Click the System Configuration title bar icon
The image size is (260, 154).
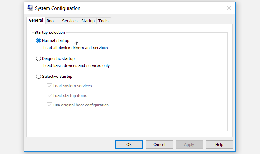coord(30,8)
